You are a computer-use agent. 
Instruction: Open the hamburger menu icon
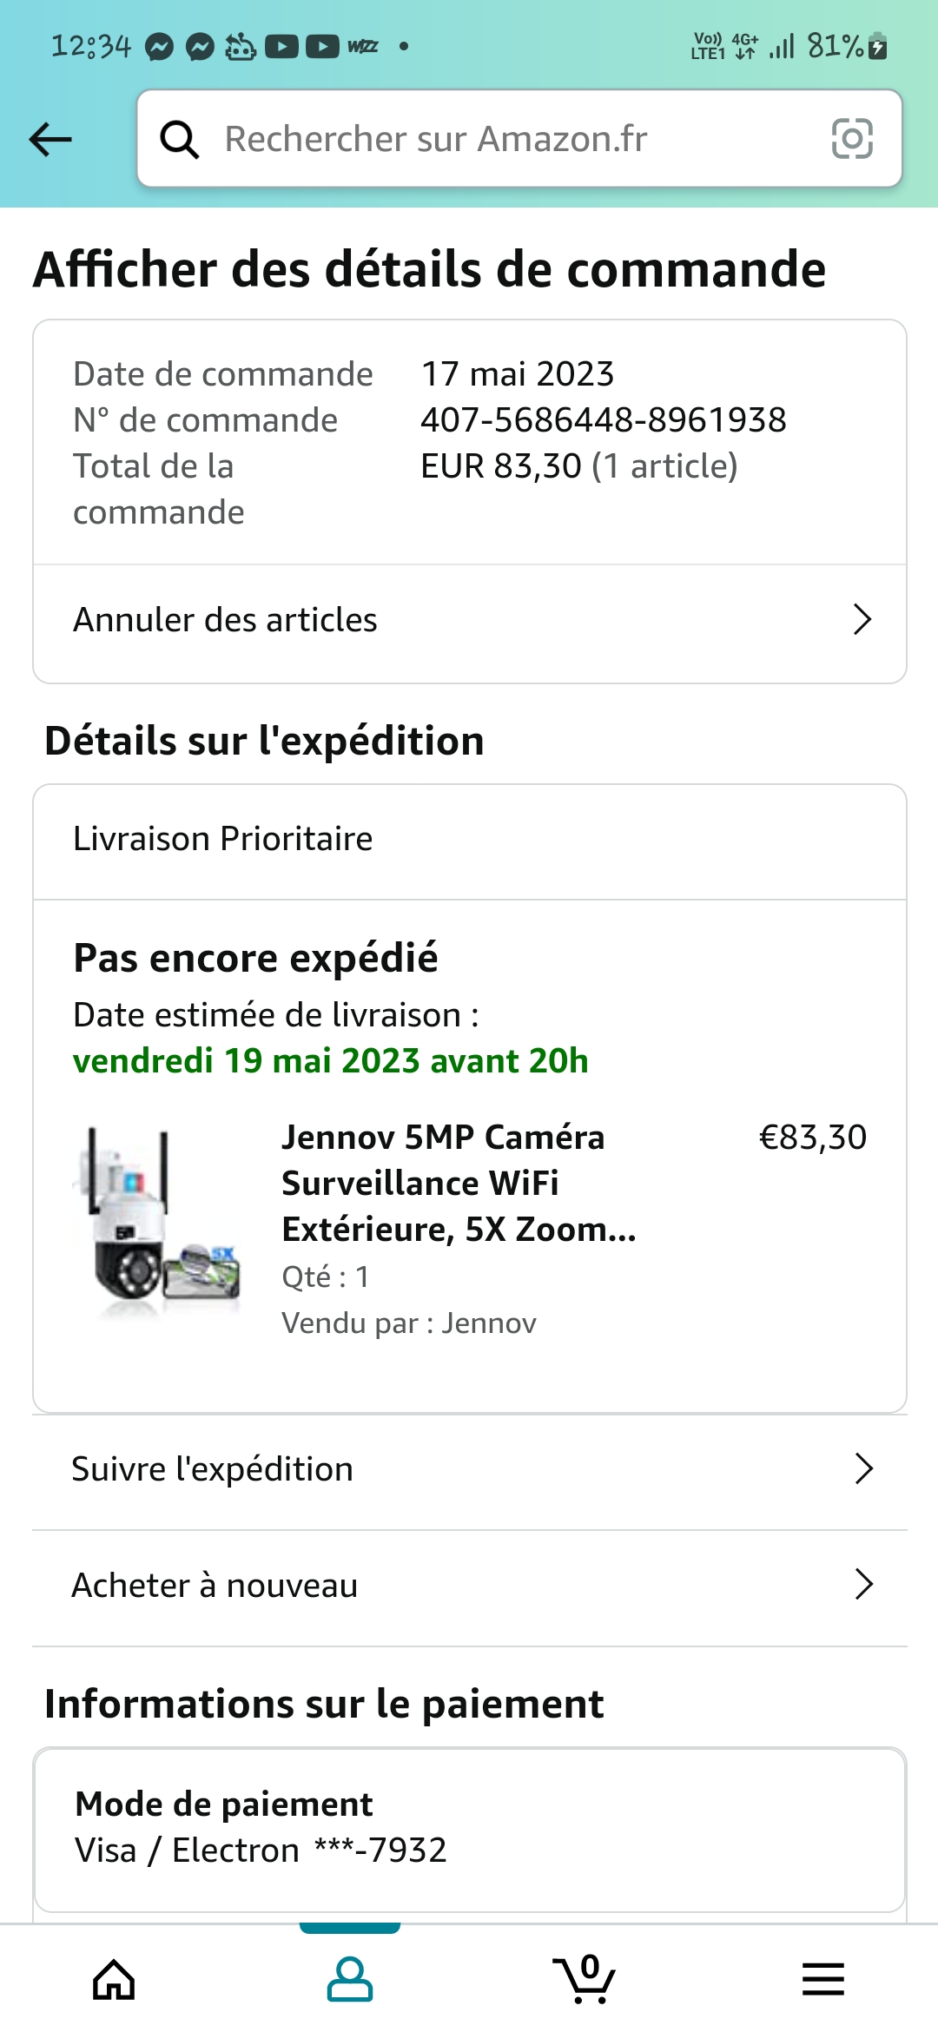(822, 1980)
